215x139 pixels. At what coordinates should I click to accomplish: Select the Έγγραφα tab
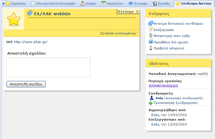(138, 4)
